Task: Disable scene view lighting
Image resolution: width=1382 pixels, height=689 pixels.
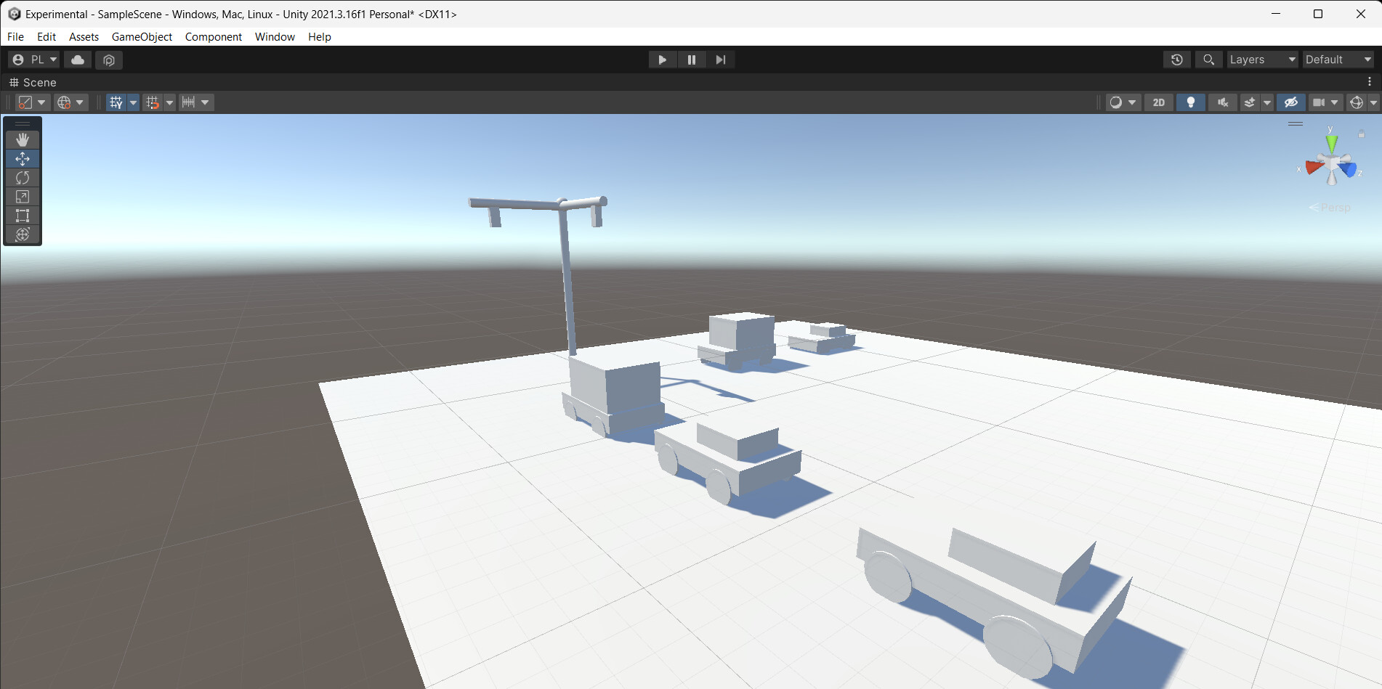Action: tap(1190, 102)
